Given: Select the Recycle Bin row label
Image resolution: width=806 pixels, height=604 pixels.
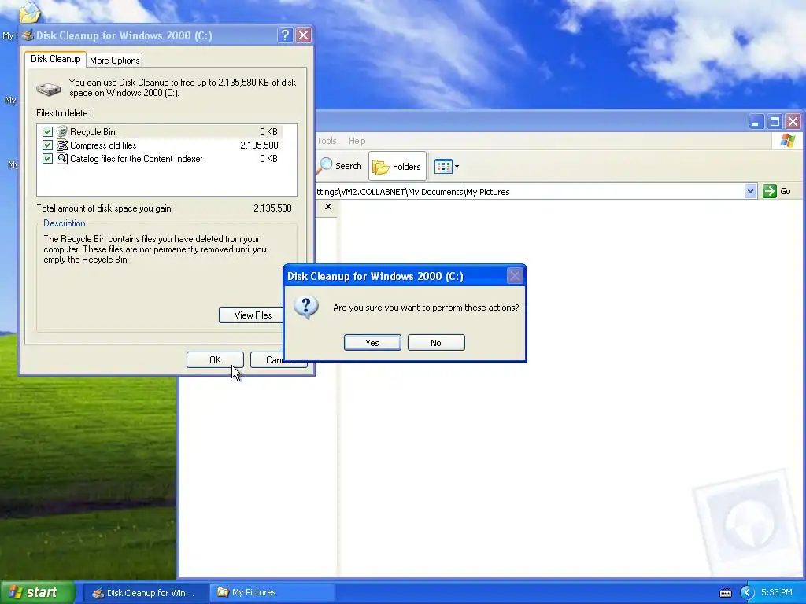Looking at the screenshot, I should tap(93, 132).
